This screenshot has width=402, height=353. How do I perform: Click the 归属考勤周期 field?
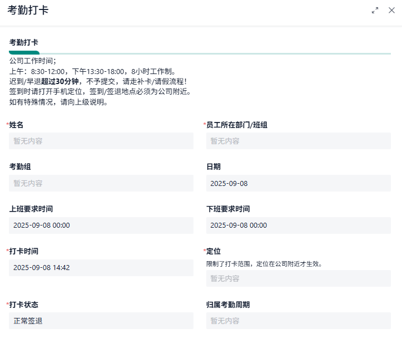[299, 321]
